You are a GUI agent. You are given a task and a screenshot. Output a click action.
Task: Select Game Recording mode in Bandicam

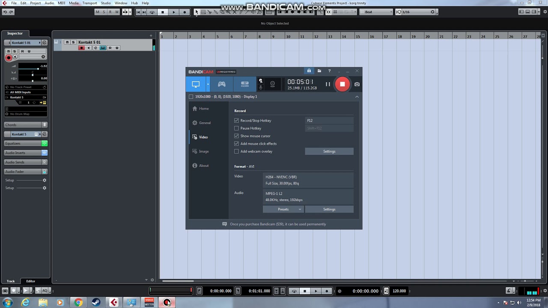(222, 84)
